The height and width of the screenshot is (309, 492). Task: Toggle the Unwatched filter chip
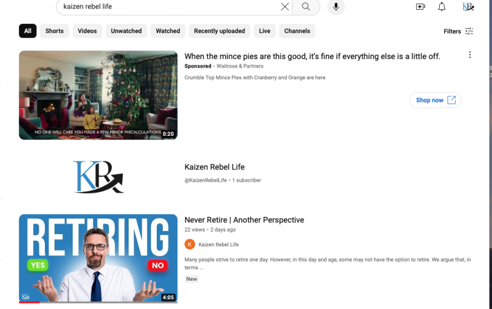click(125, 31)
